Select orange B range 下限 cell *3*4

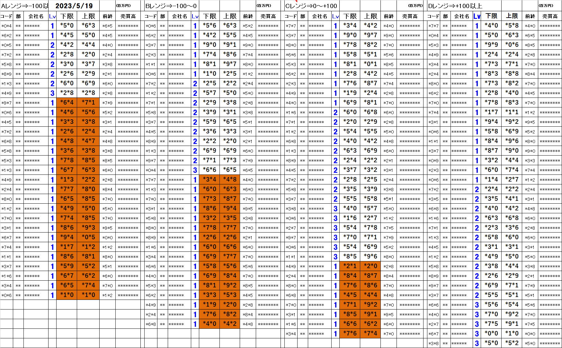[210, 180]
